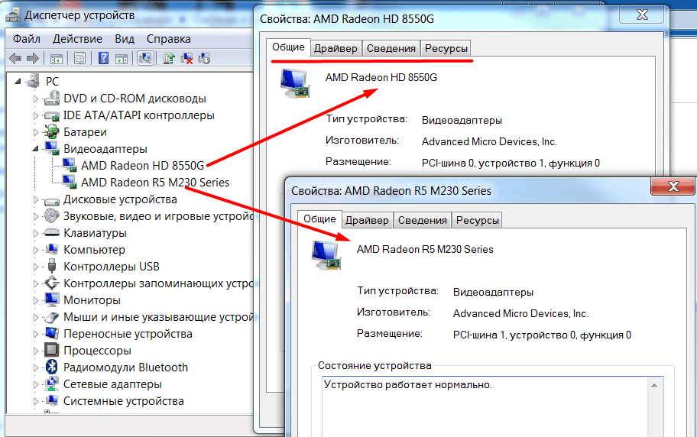Select AMD Radeon R5 M230 Series in tree
Image resolution: width=697 pixels, height=437 pixels.
click(x=155, y=183)
